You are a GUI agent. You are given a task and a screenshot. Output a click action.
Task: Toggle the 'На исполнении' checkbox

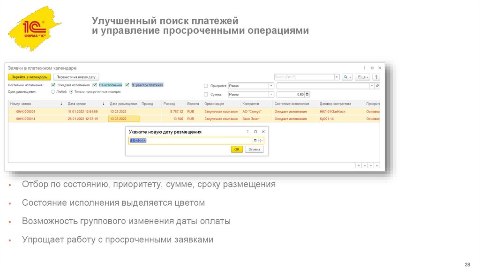click(x=95, y=85)
